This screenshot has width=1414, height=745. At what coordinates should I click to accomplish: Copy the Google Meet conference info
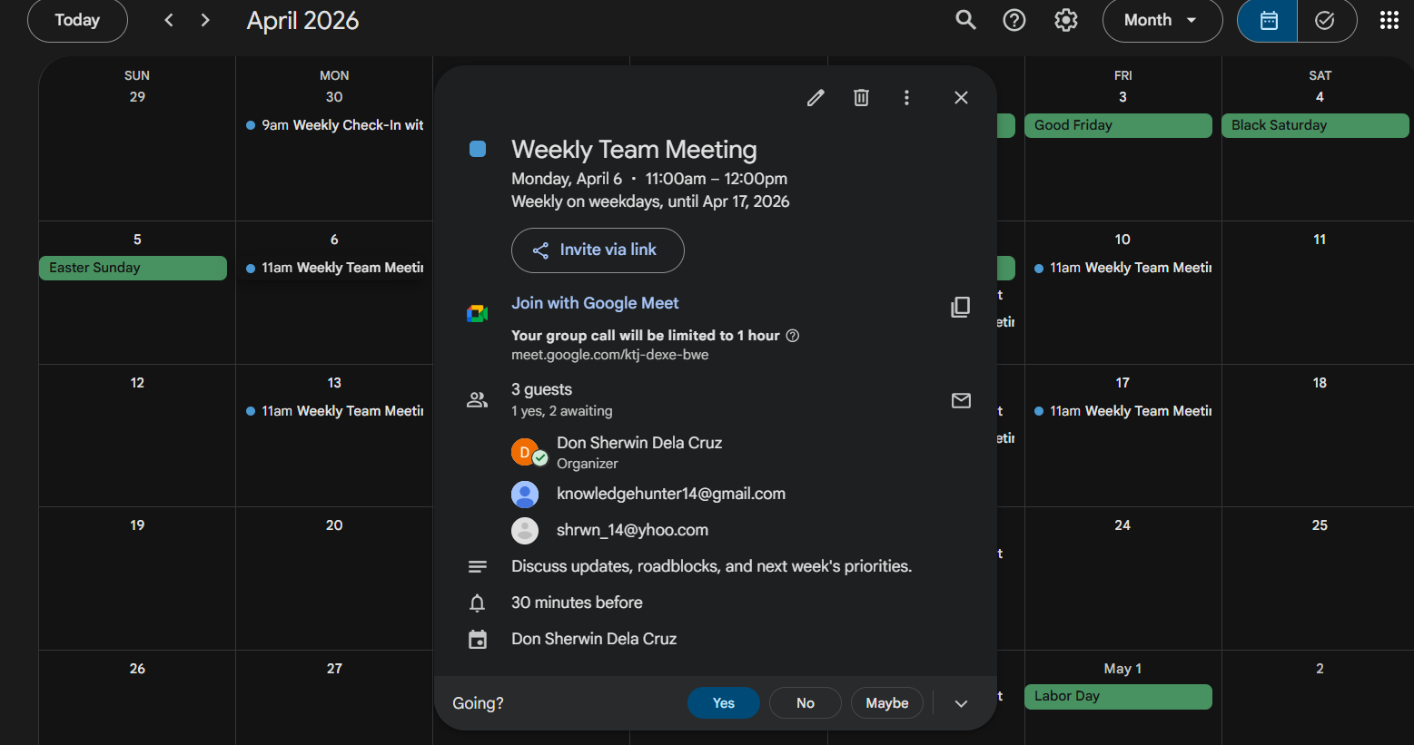tap(960, 308)
